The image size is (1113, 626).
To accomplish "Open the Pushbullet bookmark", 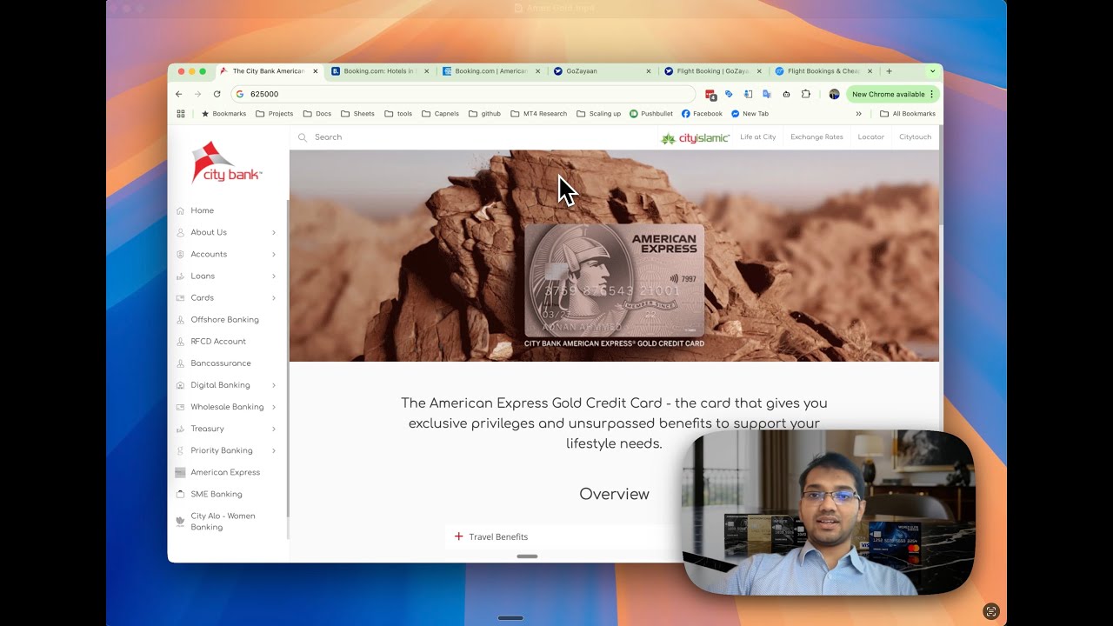I will (x=650, y=114).
